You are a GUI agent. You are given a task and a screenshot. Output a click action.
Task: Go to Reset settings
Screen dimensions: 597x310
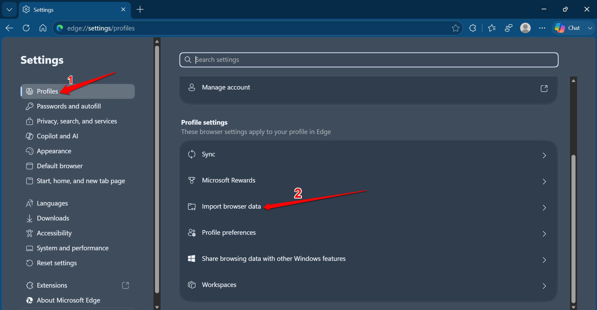pyautogui.click(x=78, y=263)
